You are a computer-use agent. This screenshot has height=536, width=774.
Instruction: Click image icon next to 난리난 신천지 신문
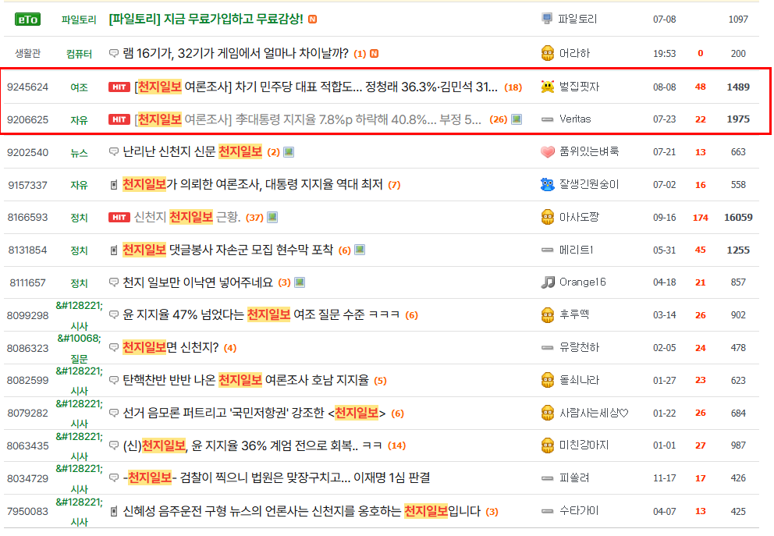coord(289,152)
